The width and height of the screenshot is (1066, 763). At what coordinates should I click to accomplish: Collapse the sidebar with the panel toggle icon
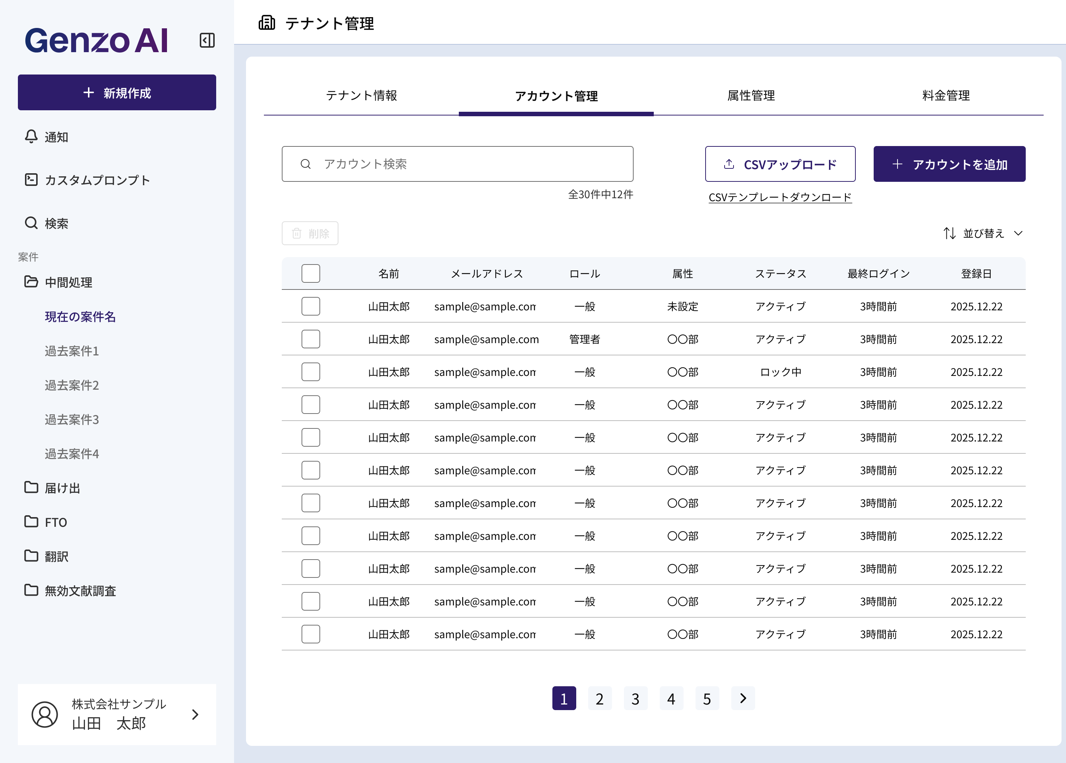point(207,40)
